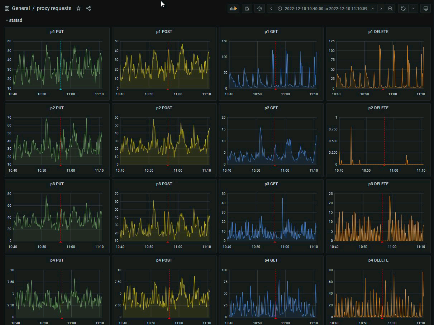Click the share dashboard icon
This screenshot has height=325, width=434.
coord(89,9)
